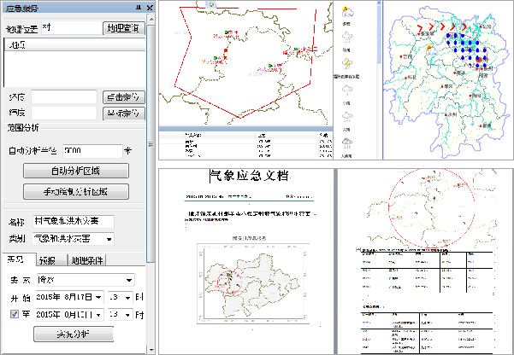Switch to the 预报 tab
Image resolution: width=514 pixels, height=355 pixels.
pyautogui.click(x=48, y=260)
